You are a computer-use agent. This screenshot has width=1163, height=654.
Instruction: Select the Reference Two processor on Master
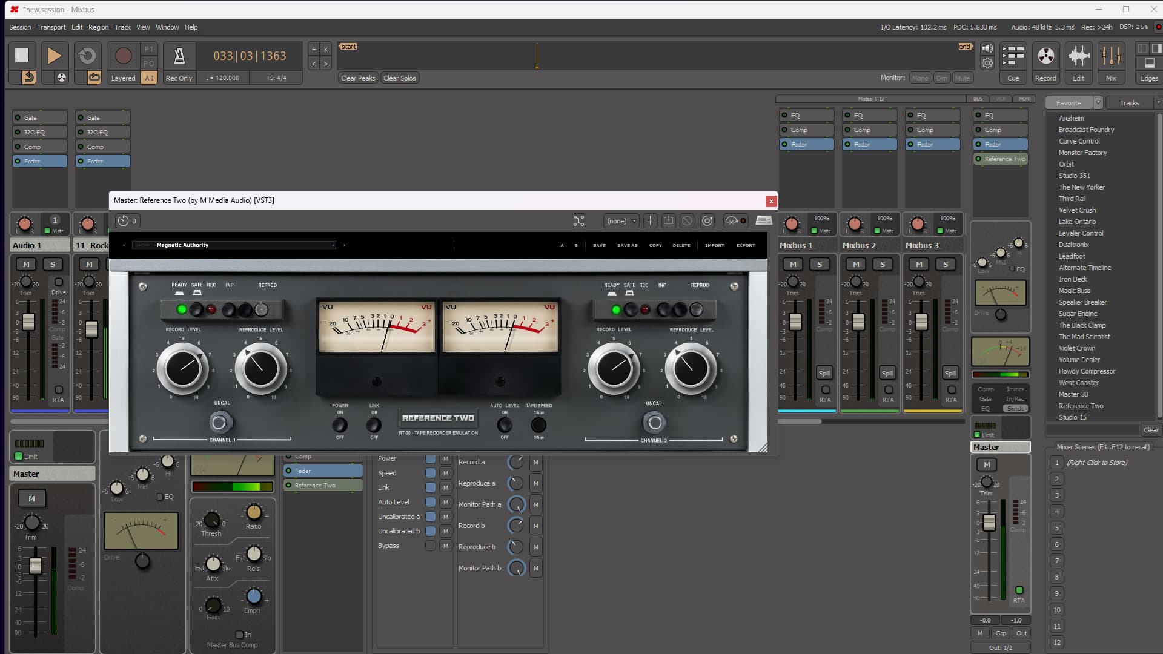point(1001,159)
